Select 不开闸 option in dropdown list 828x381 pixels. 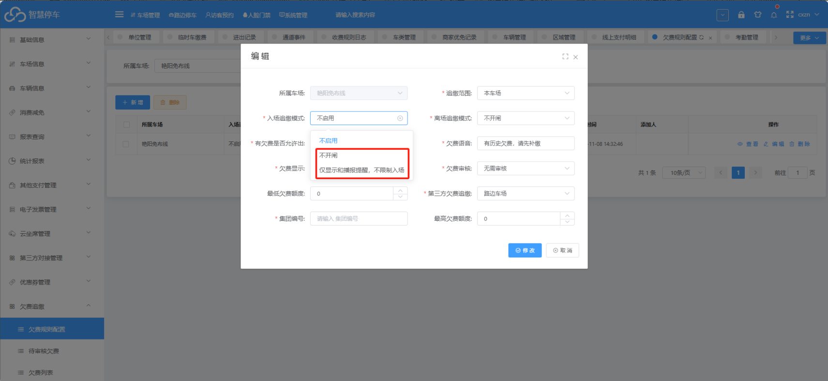pyautogui.click(x=362, y=155)
